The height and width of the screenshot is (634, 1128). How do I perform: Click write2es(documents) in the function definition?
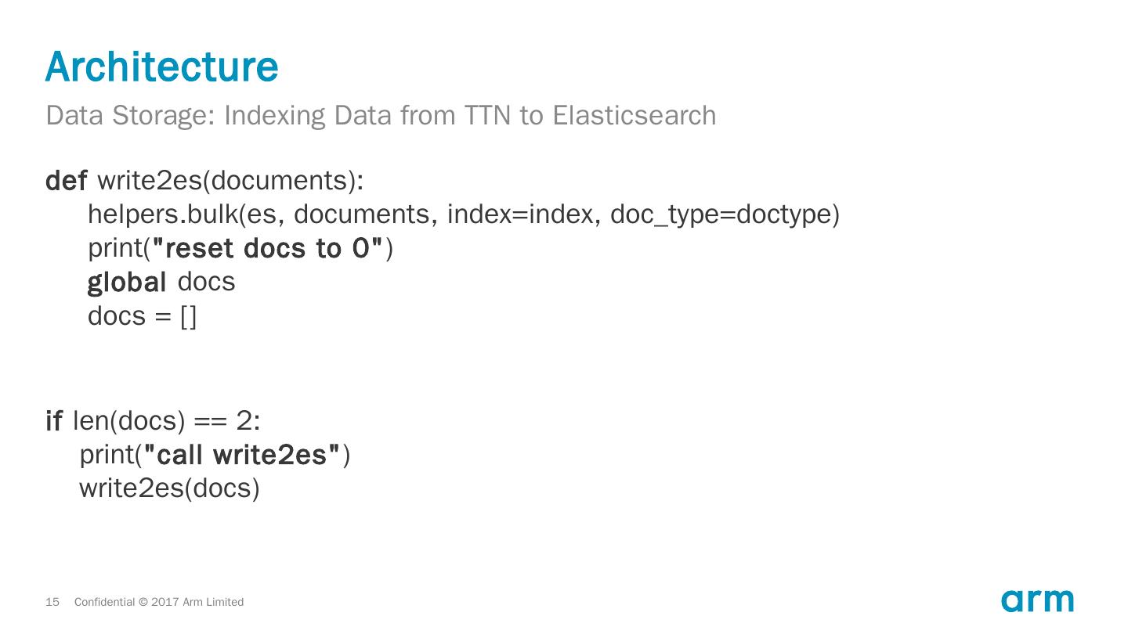(230, 181)
